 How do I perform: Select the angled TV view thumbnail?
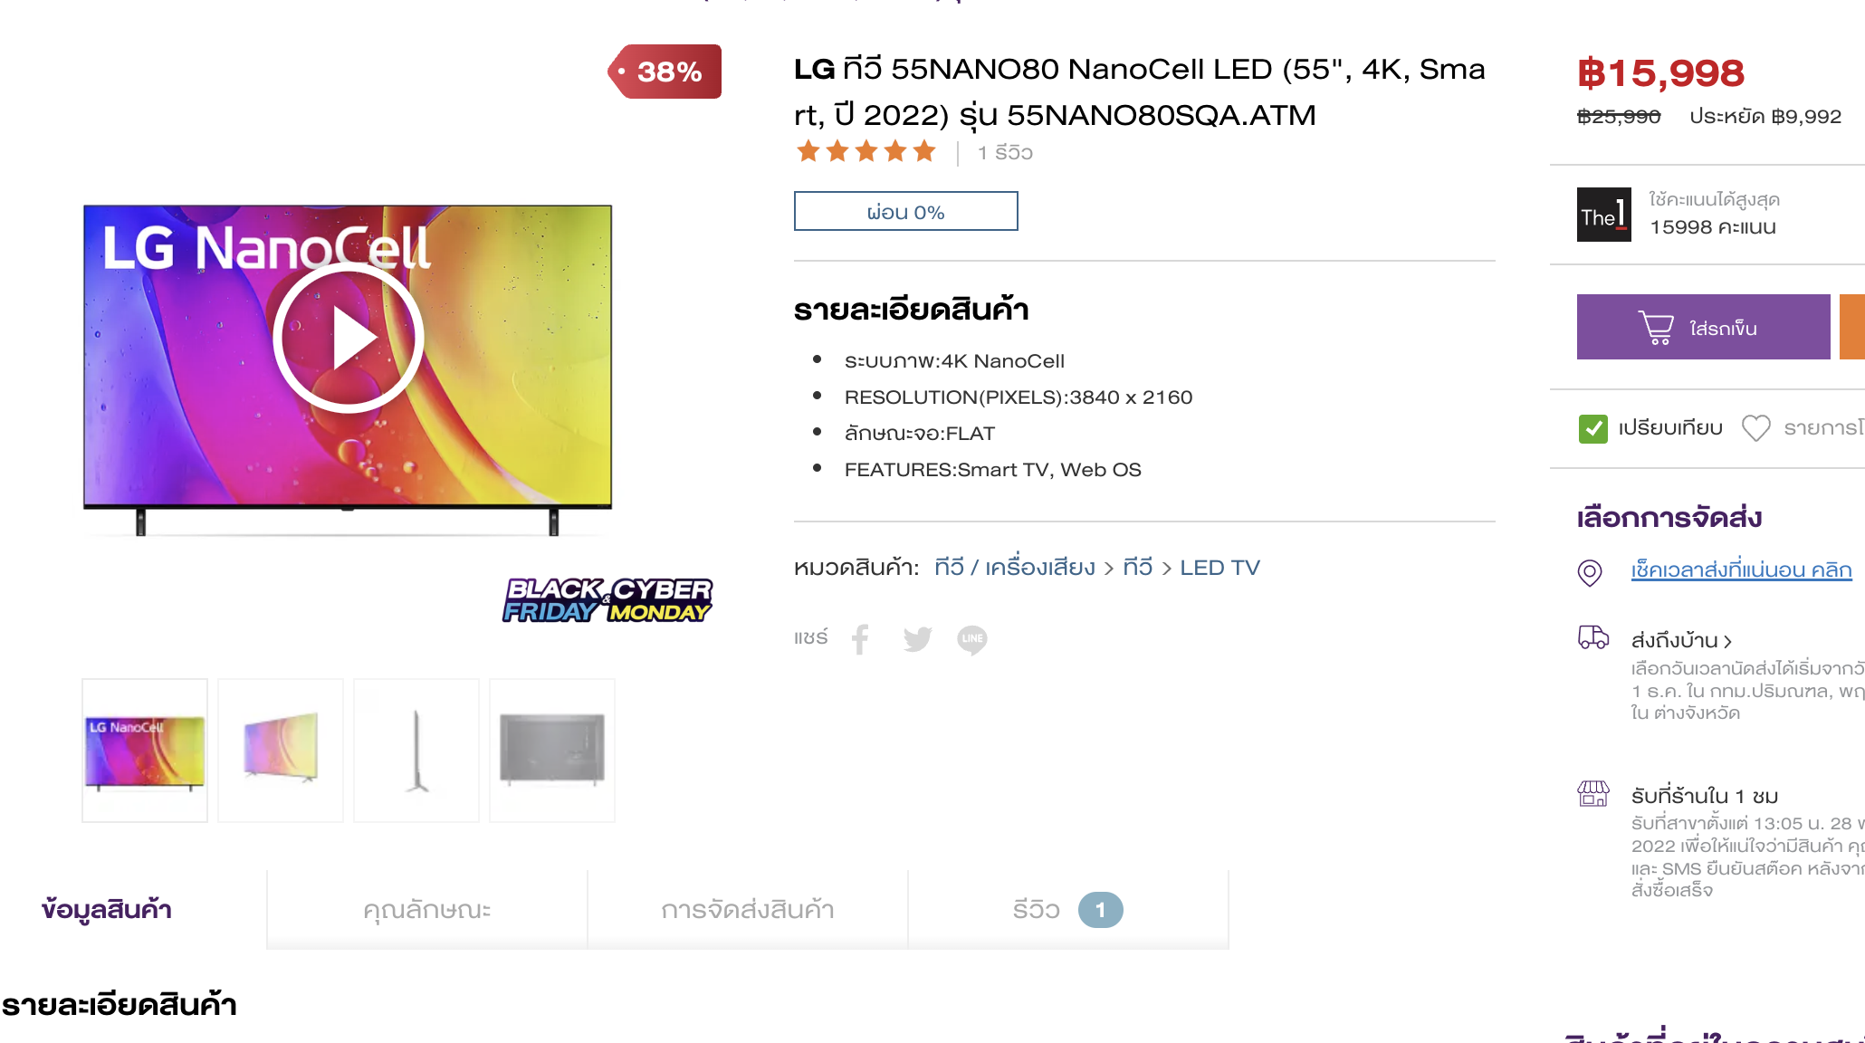(281, 750)
